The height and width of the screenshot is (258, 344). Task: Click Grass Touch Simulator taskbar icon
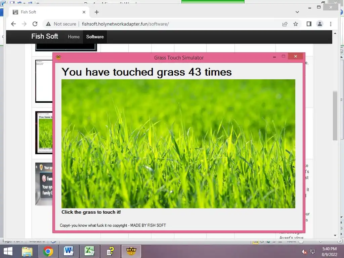[x=131, y=251]
